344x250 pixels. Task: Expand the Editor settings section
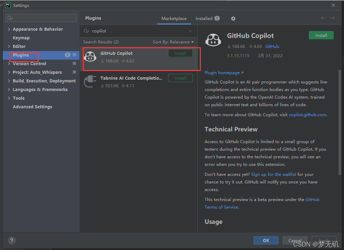pos(9,47)
